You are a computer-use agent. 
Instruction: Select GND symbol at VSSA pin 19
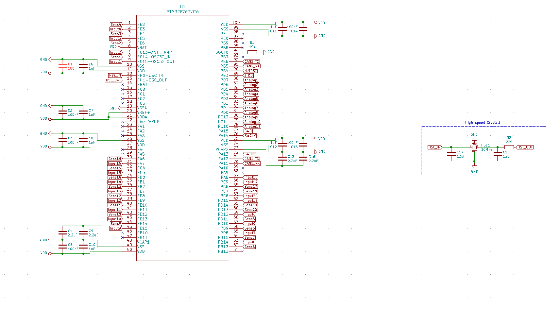point(119,108)
